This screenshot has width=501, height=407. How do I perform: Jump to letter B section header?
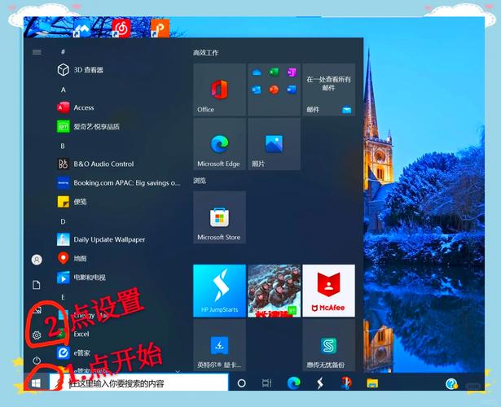tap(63, 146)
